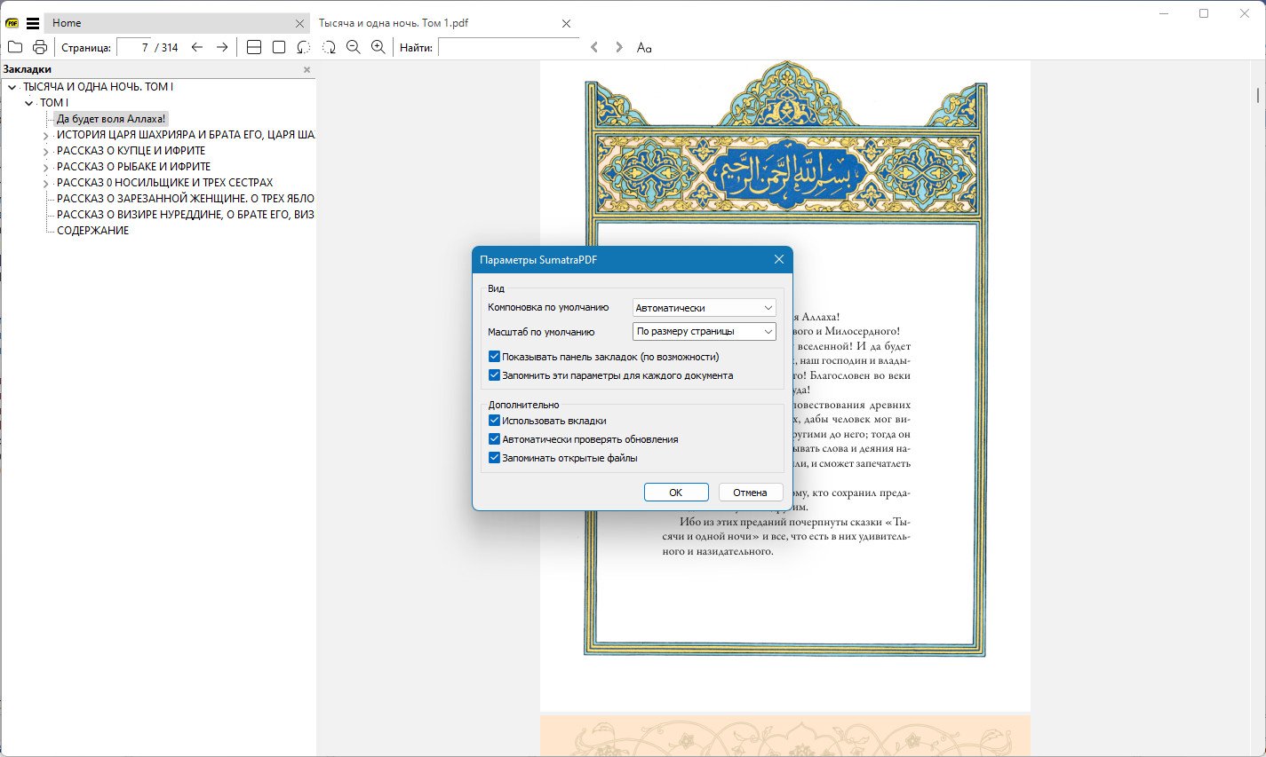This screenshot has height=757, width=1266.
Task: Expand РАССКАЗ О РЫБАКЕ И ИФРИТЕ bookmark
Action: 46,168
